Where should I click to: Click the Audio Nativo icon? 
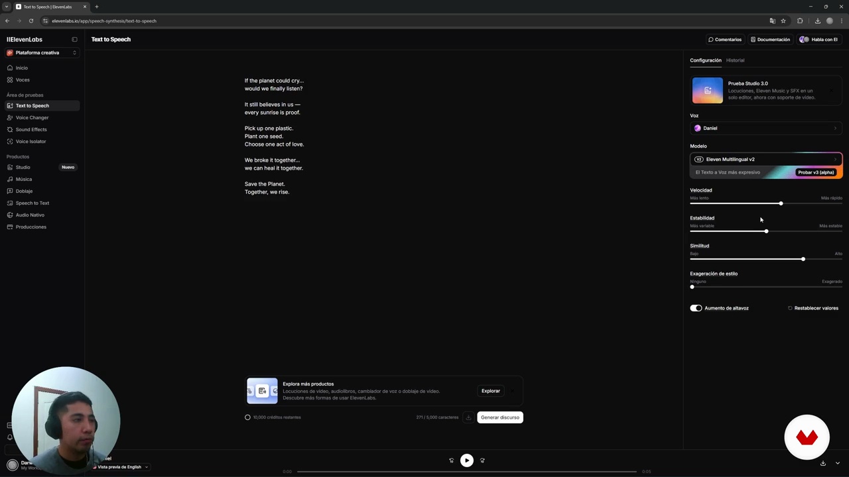(x=10, y=215)
